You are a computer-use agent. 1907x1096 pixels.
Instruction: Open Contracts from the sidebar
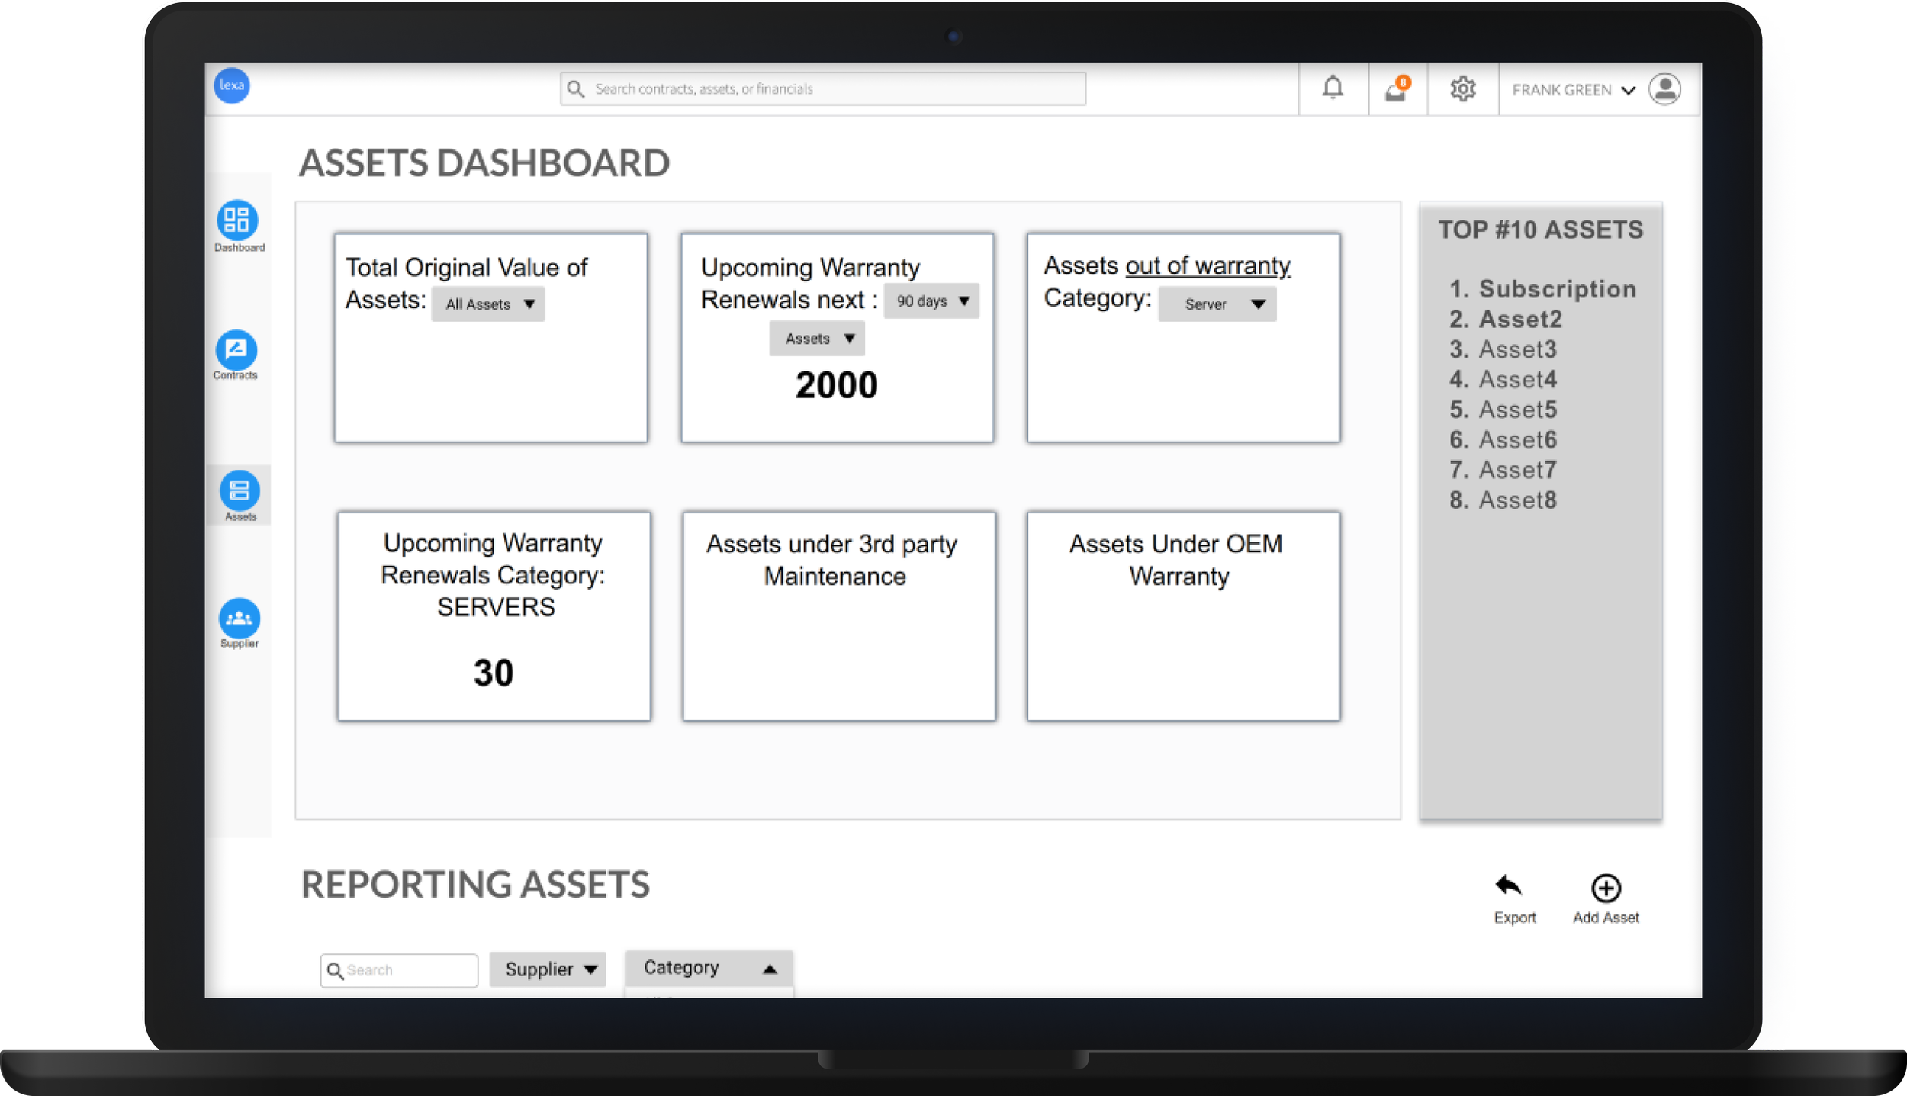pyautogui.click(x=236, y=355)
